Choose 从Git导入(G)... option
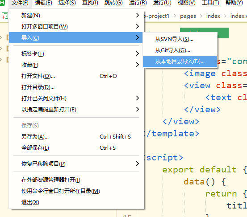Image resolution: width=247 pixels, height=217 pixels. coord(180,50)
